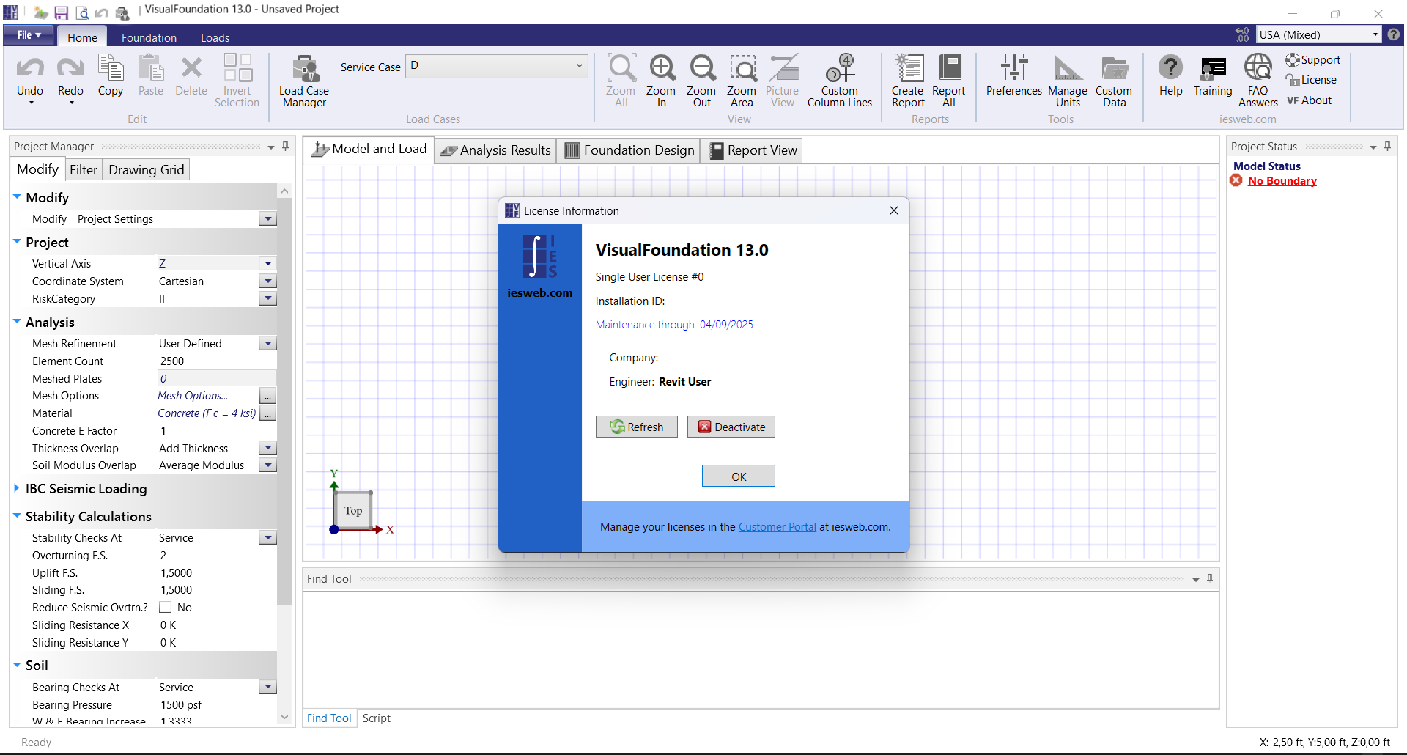Open Vertical Axis dropdown
Screen dimensions: 1407x755
coord(268,264)
